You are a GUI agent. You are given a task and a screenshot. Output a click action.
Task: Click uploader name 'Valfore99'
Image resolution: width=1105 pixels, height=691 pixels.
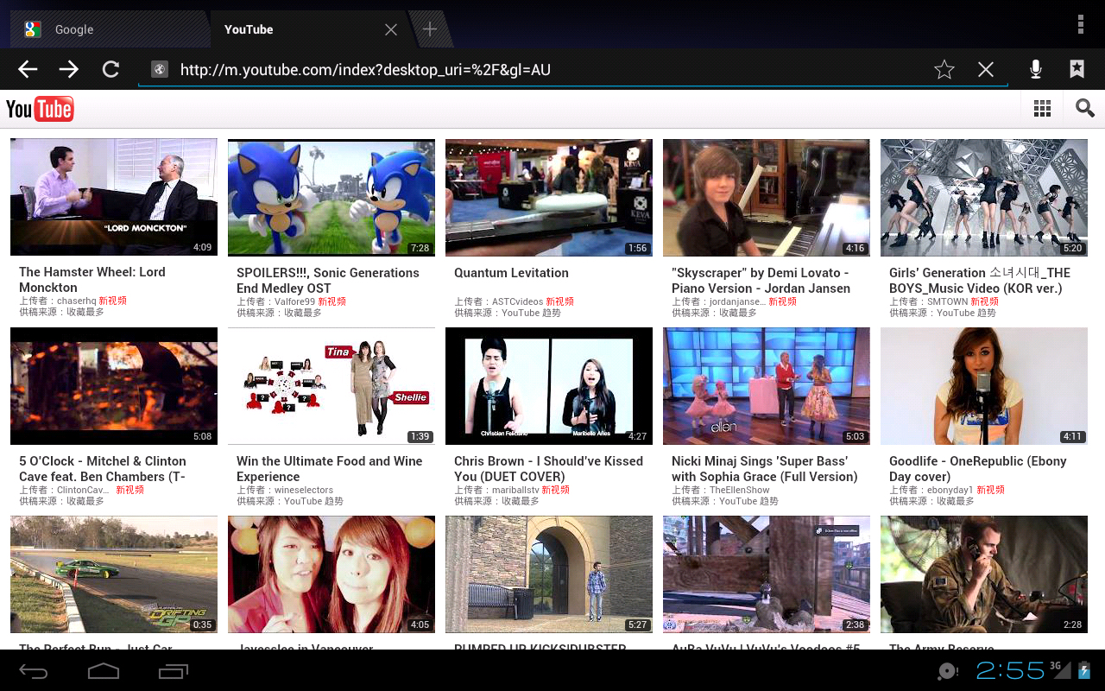coord(295,301)
